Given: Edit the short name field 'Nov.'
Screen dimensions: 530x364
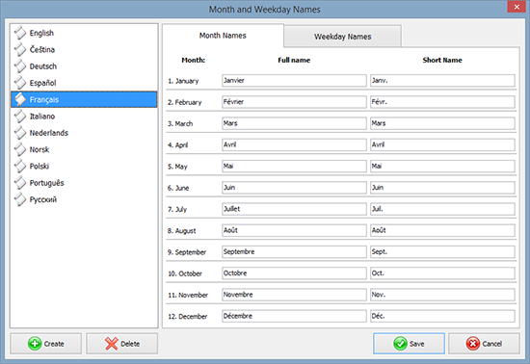Looking at the screenshot, I should coord(442,295).
